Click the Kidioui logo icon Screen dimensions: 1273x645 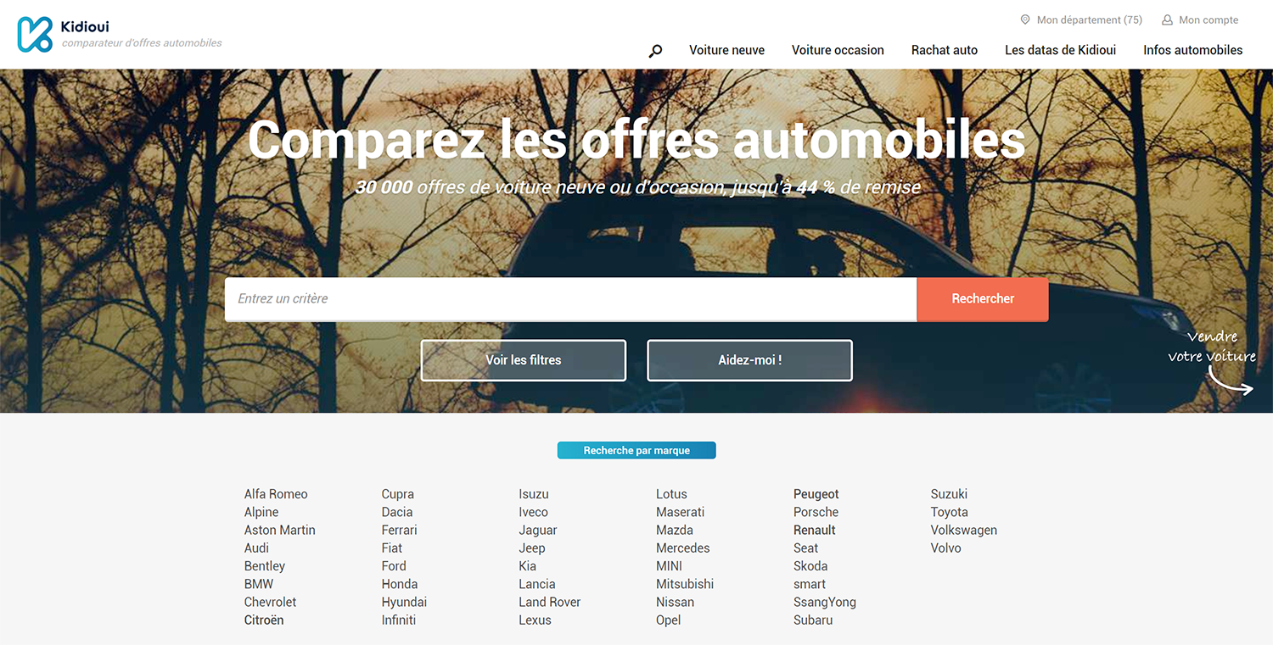(x=35, y=34)
